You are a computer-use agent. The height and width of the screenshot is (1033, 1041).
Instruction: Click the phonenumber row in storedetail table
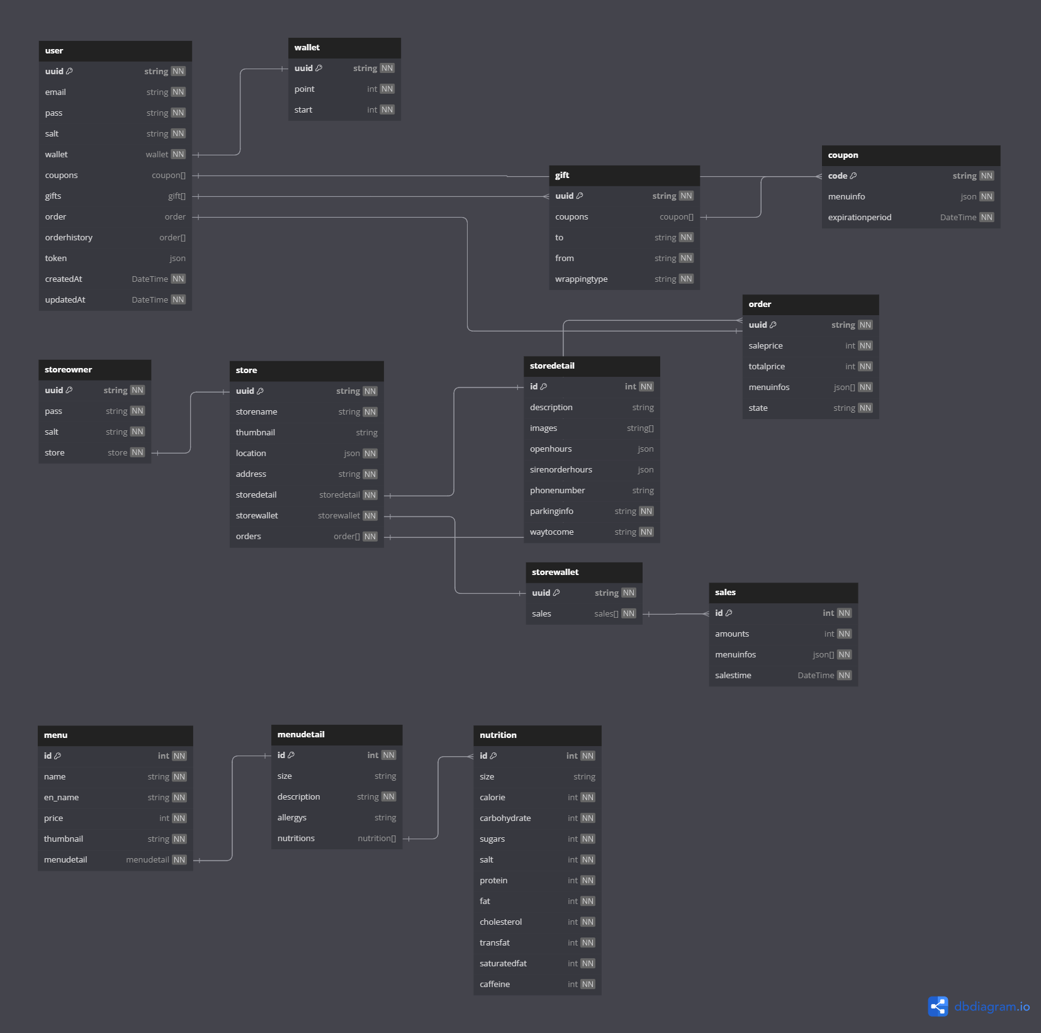pos(592,491)
